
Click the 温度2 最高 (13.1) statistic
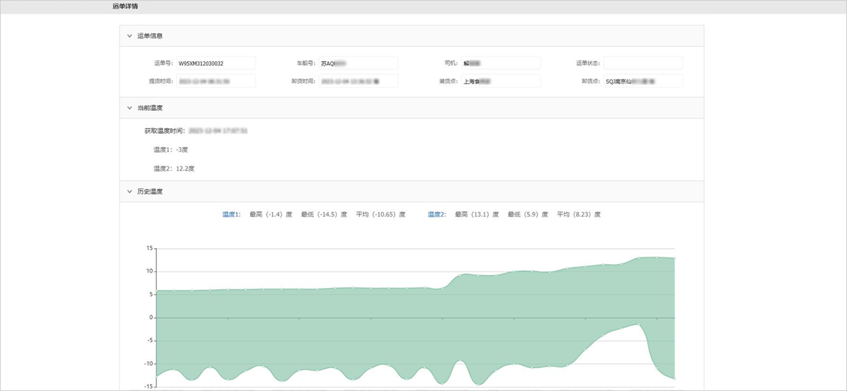476,214
